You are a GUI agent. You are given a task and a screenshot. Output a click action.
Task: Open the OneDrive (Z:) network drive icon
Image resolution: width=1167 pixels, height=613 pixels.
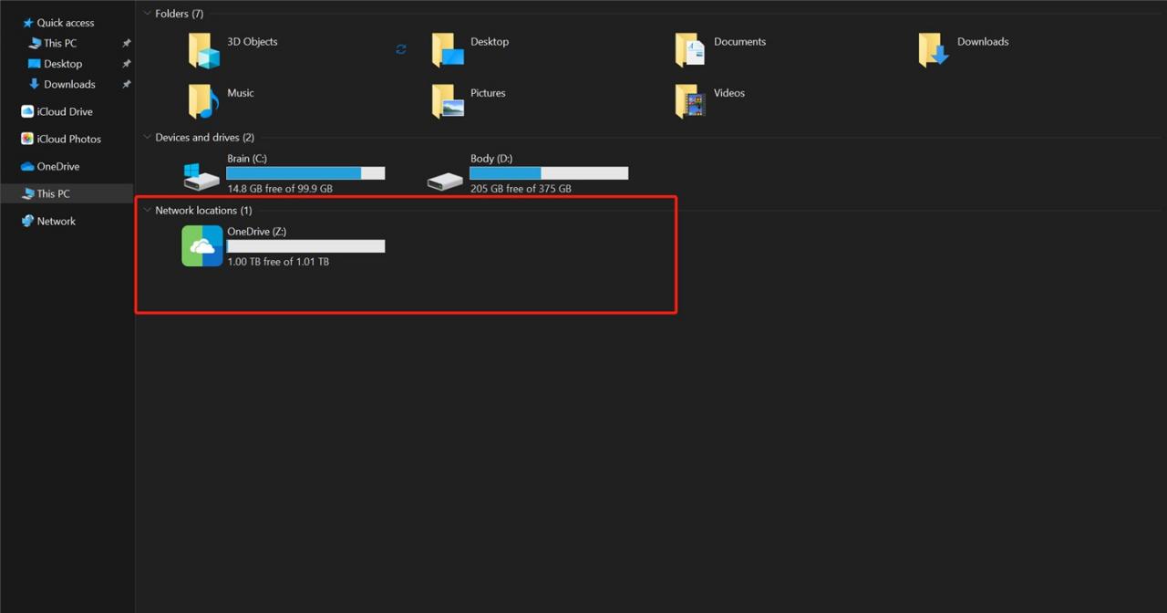202,246
